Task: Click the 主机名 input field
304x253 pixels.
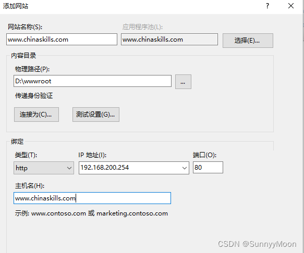Action: [x=92, y=198]
